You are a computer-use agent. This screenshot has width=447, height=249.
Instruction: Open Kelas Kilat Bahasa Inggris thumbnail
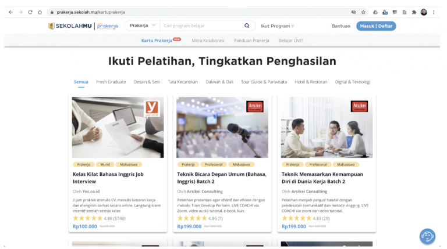click(x=118, y=127)
